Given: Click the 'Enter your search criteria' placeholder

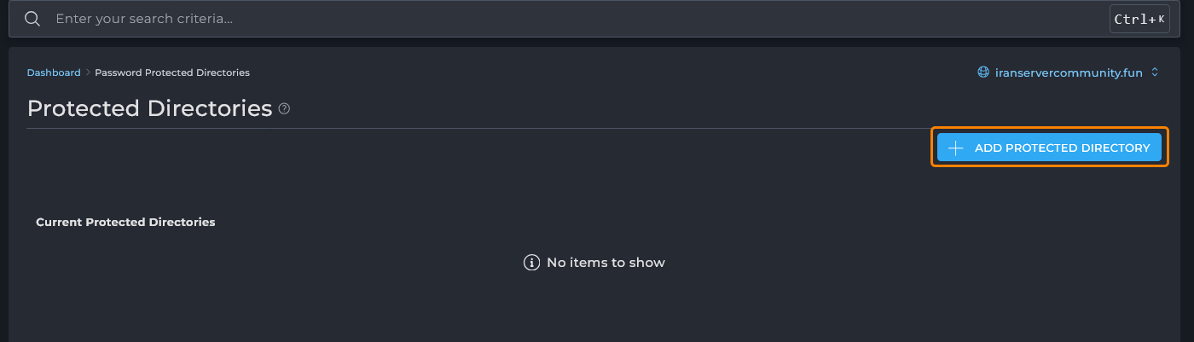Looking at the screenshot, I should point(144,19).
